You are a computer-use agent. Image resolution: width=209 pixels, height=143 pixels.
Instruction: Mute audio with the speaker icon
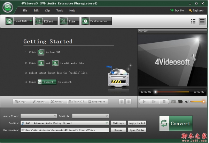(187, 102)
